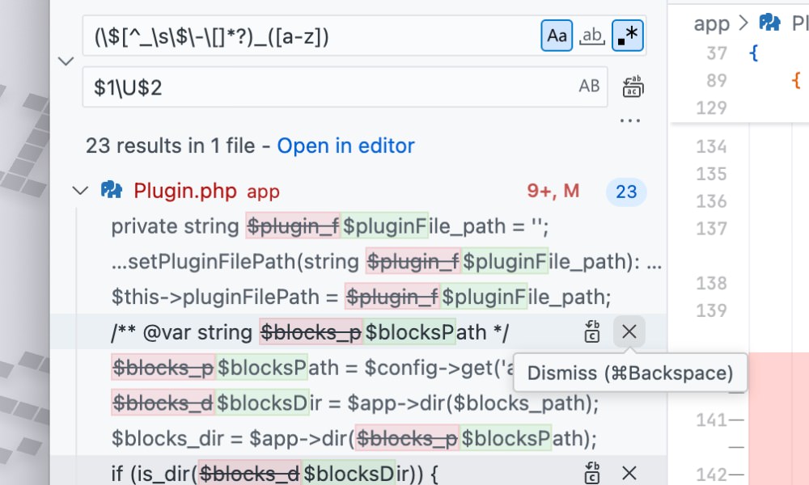
Task: Click the Plugin.php file icon in results
Action: [112, 191]
